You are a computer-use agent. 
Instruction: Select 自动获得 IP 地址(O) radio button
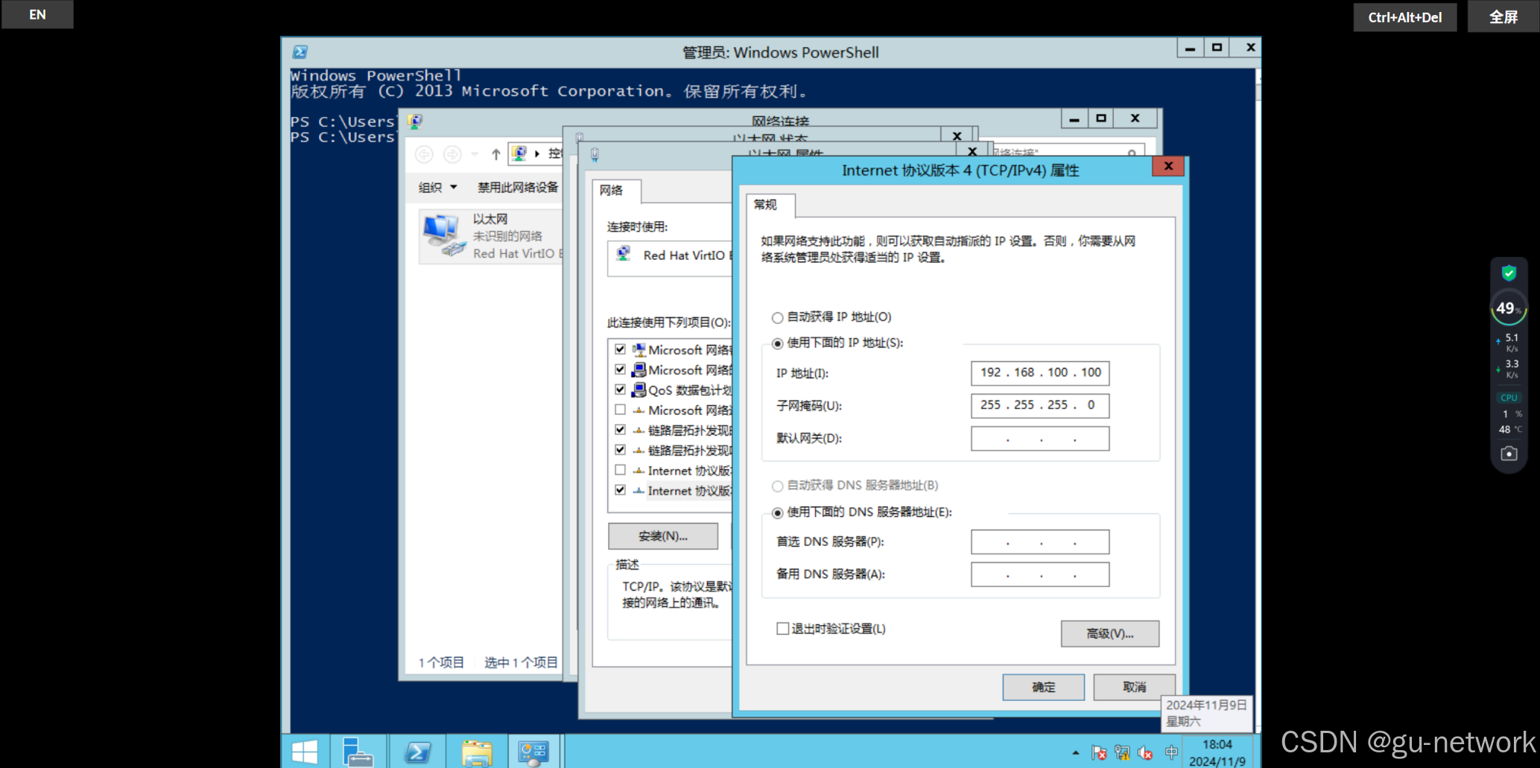(x=778, y=318)
